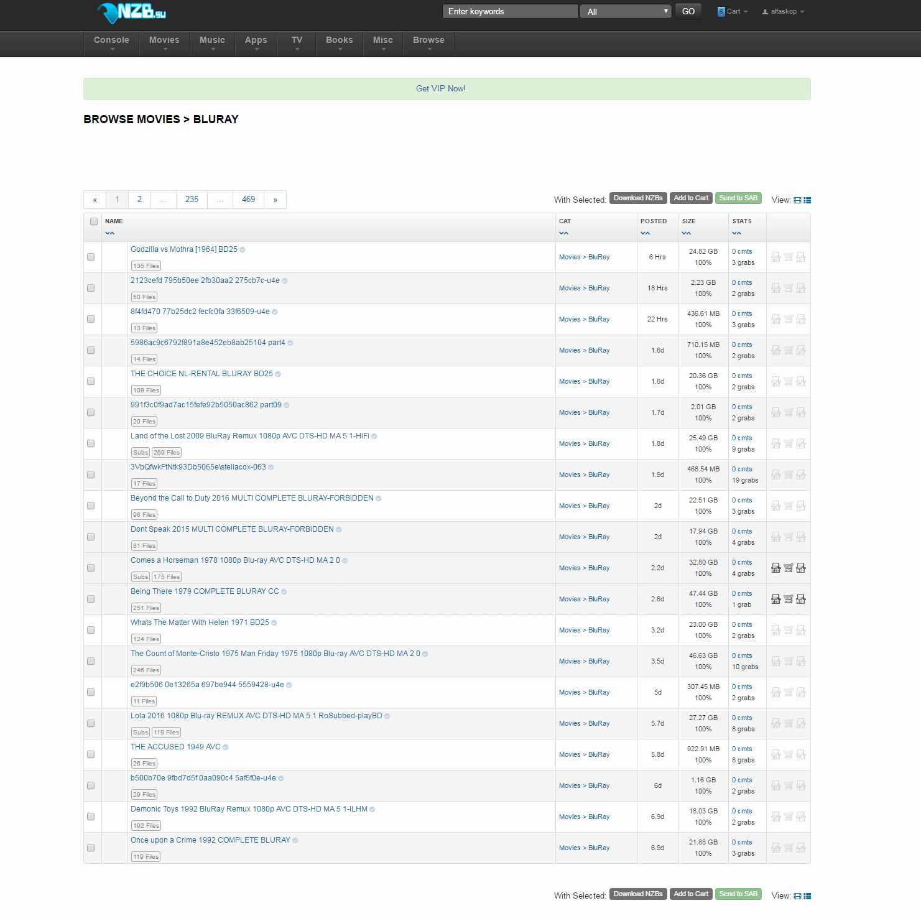Tick the select-all checkbox in NAME header
Image resolution: width=921 pixels, height=921 pixels.
pos(94,221)
